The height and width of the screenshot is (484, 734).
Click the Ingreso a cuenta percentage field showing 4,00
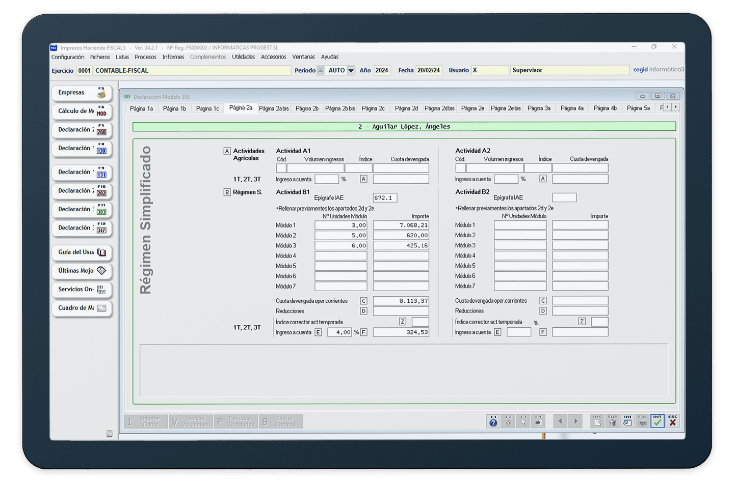tap(339, 332)
